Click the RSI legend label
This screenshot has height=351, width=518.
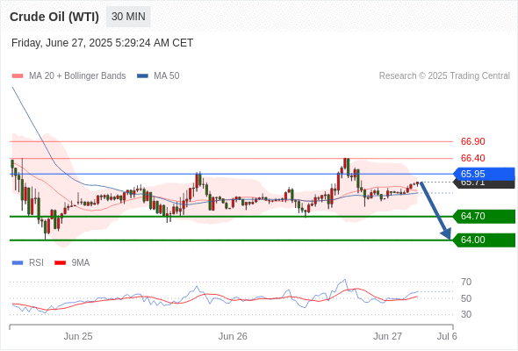[x=36, y=263]
